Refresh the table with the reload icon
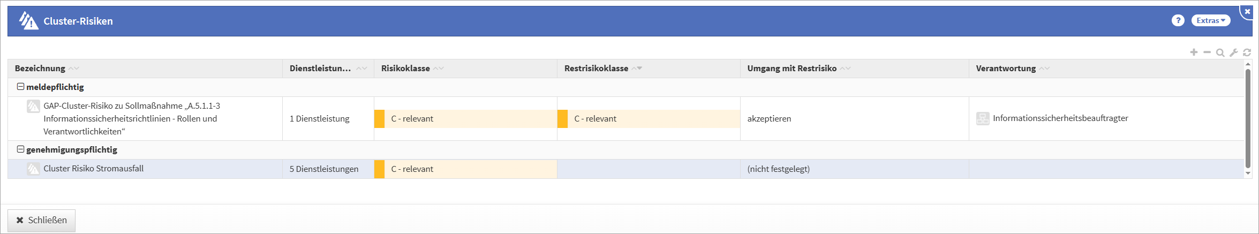This screenshot has height=234, width=1259. coord(1247,52)
